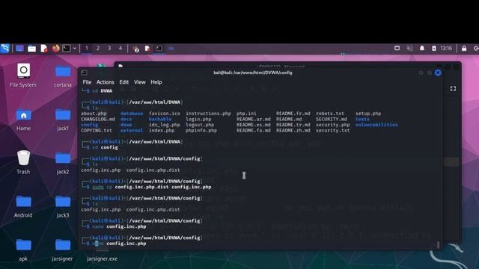The height and width of the screenshot is (269, 479).
Task: Launch Firefox from the panel
Action: tap(55, 49)
